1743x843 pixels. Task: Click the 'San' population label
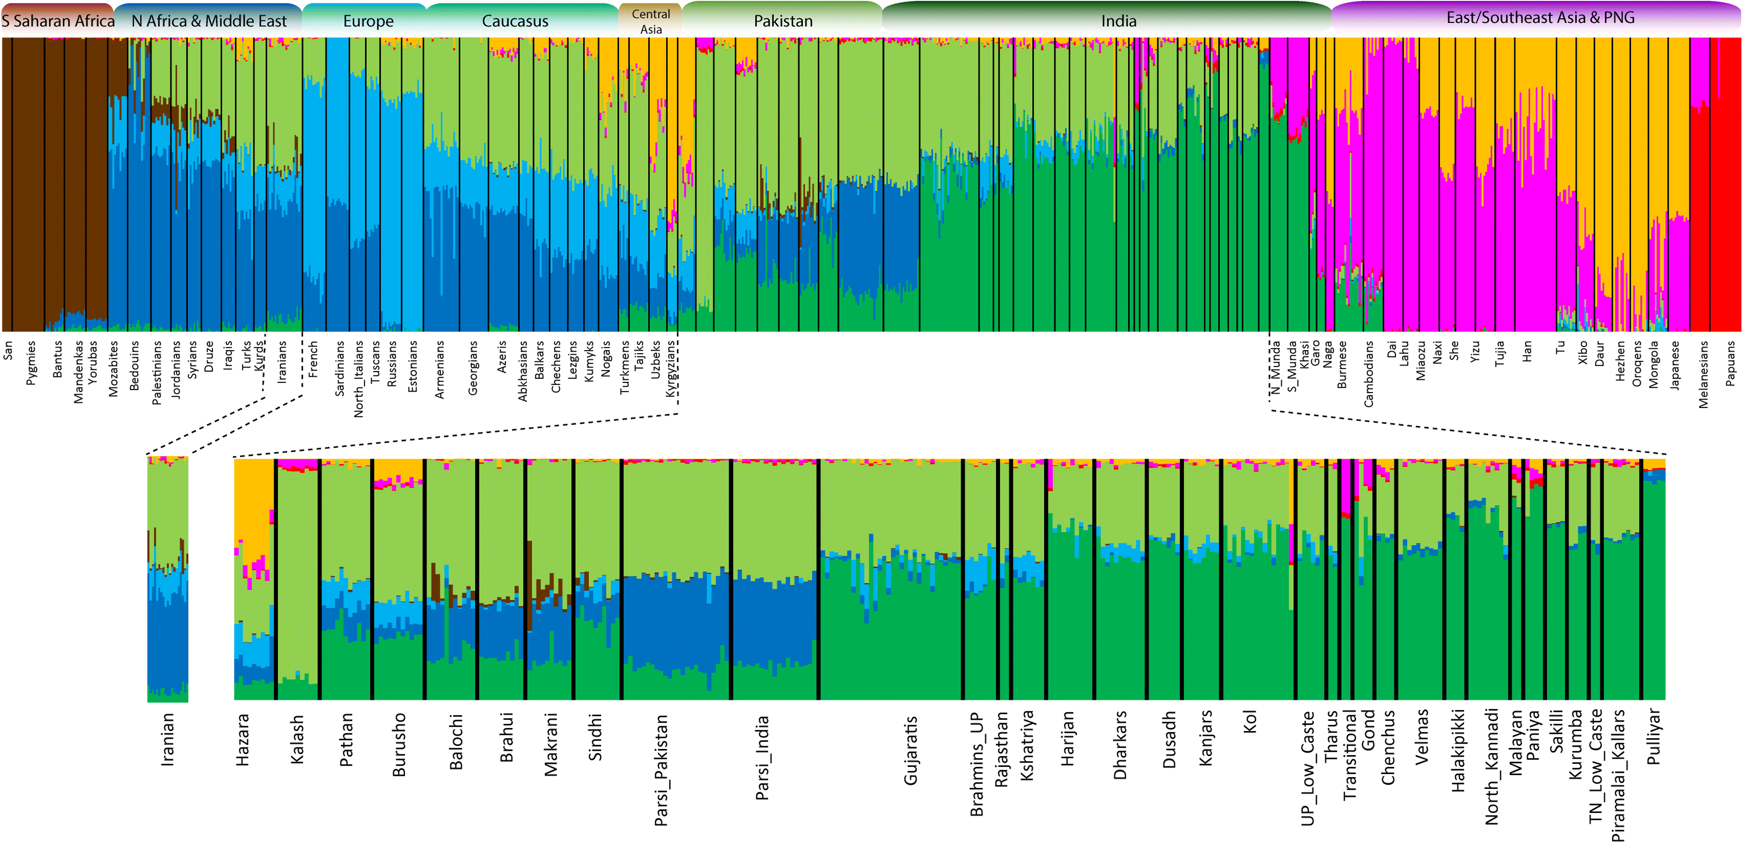8,350
